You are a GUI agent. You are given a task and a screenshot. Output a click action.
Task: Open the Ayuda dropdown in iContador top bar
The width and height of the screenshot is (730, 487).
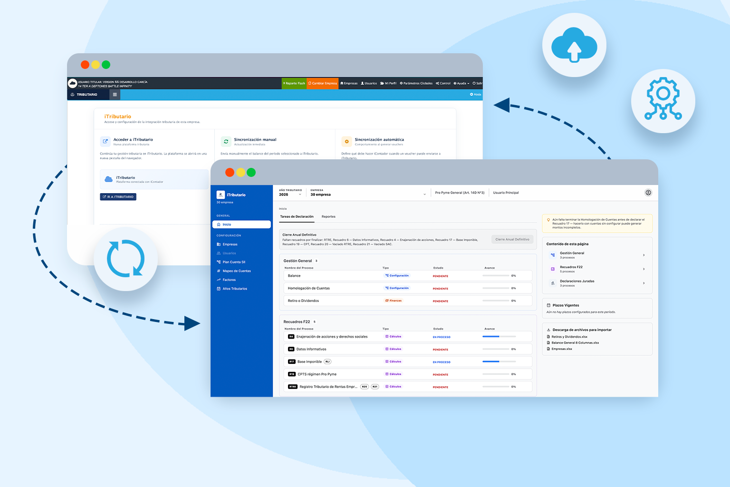(461, 83)
